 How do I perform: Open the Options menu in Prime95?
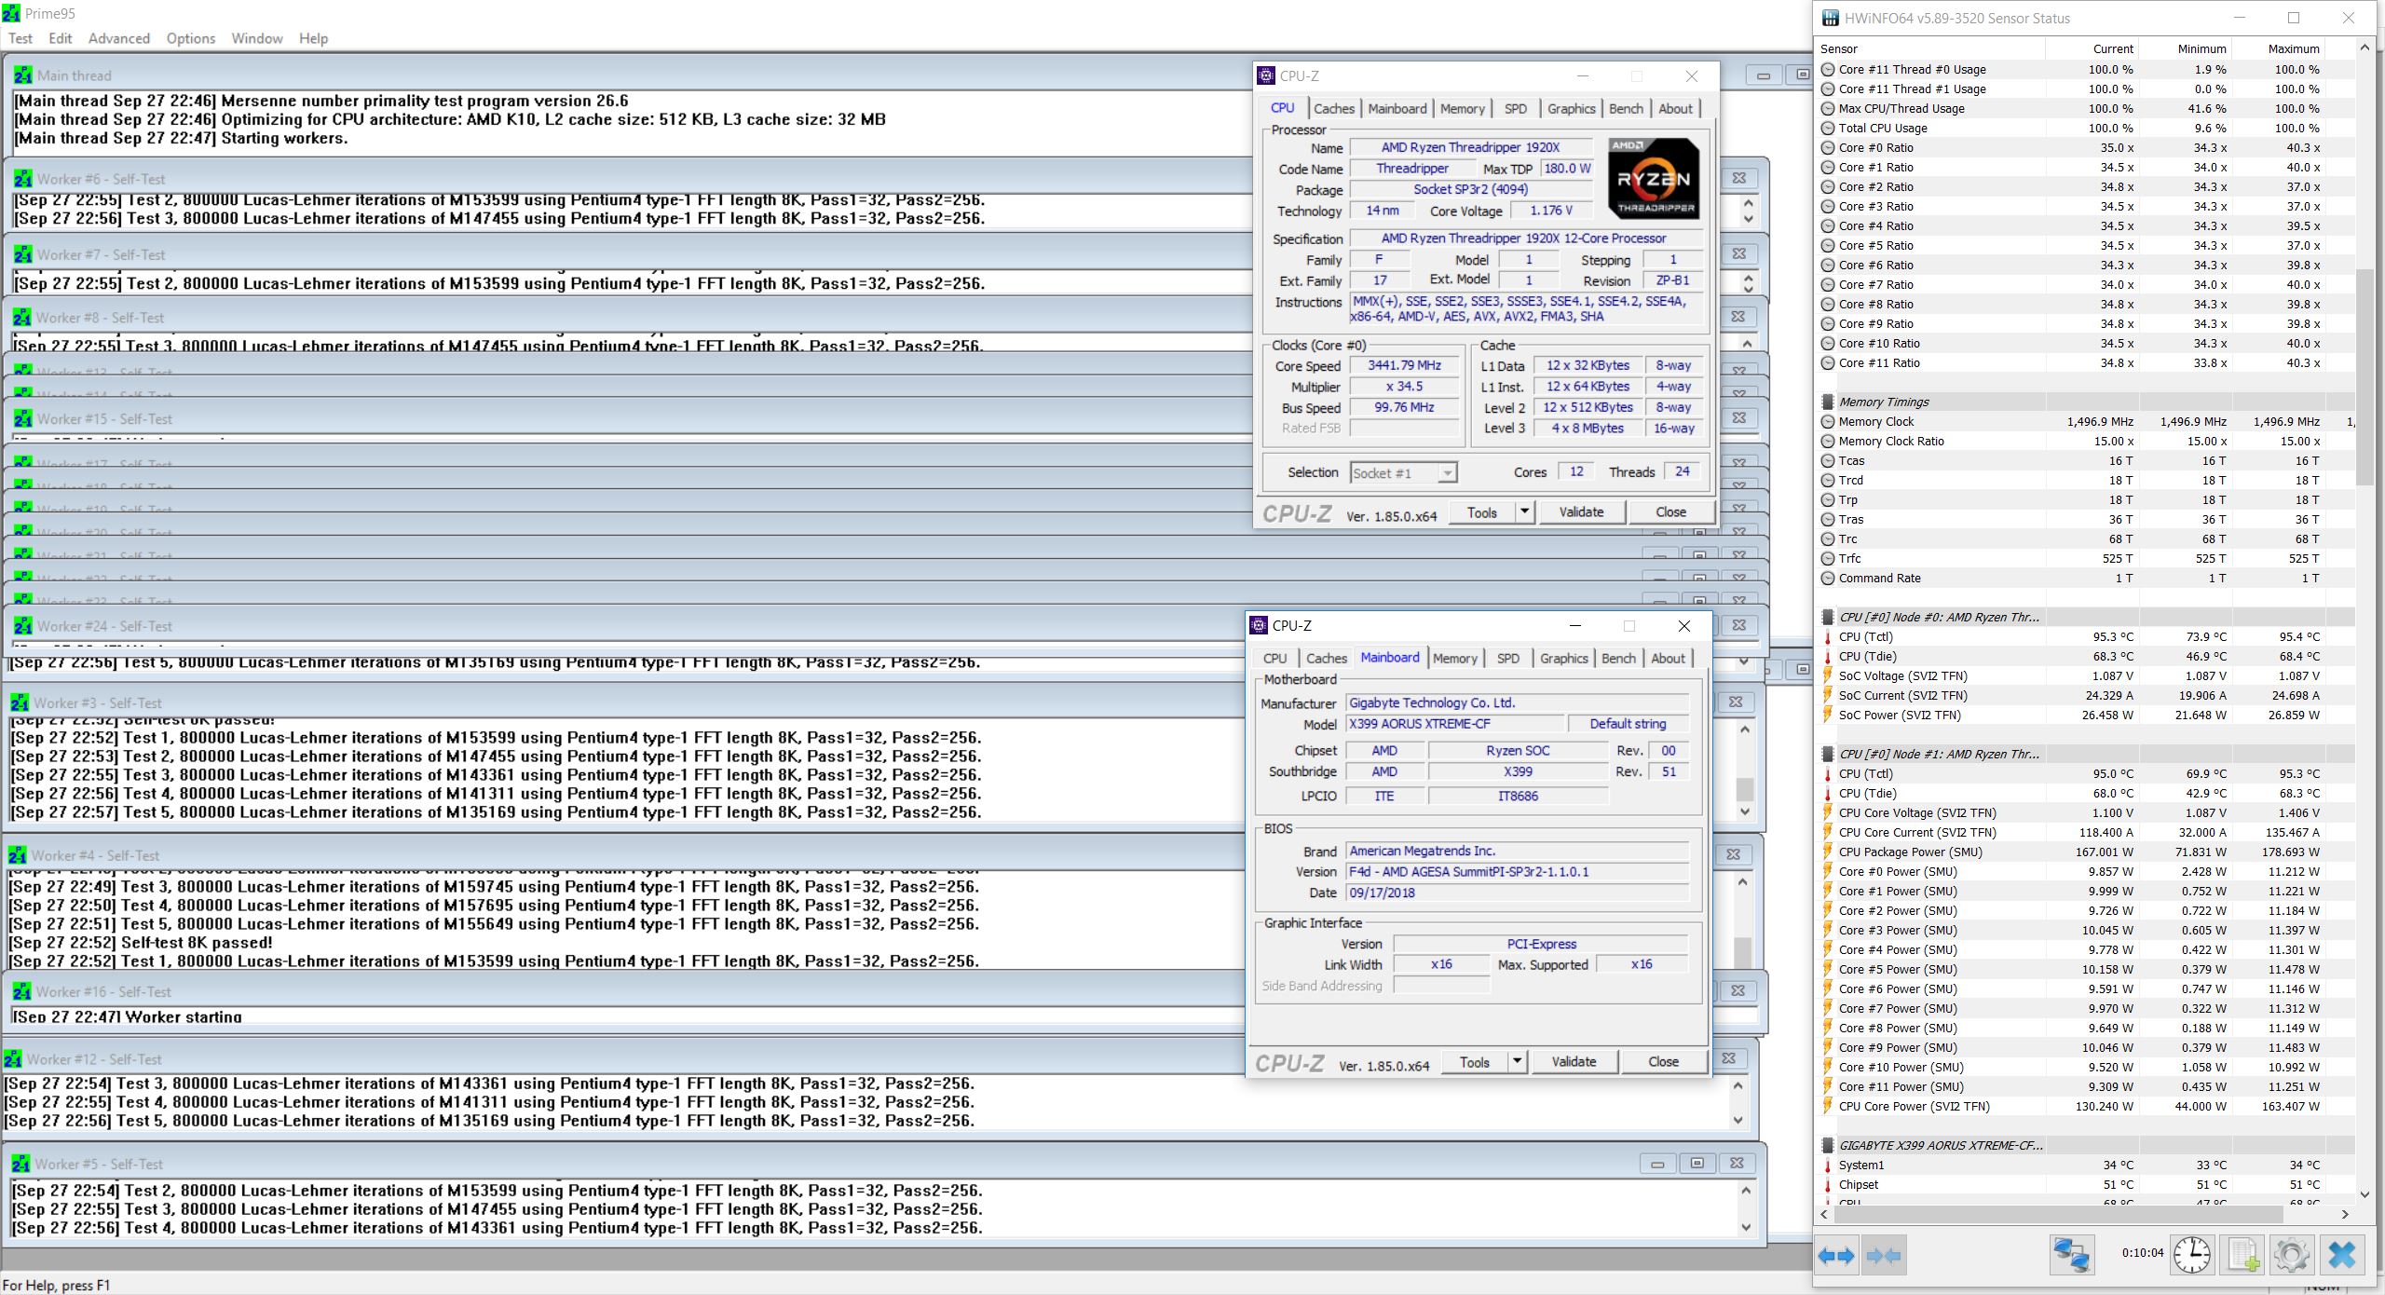coord(191,38)
